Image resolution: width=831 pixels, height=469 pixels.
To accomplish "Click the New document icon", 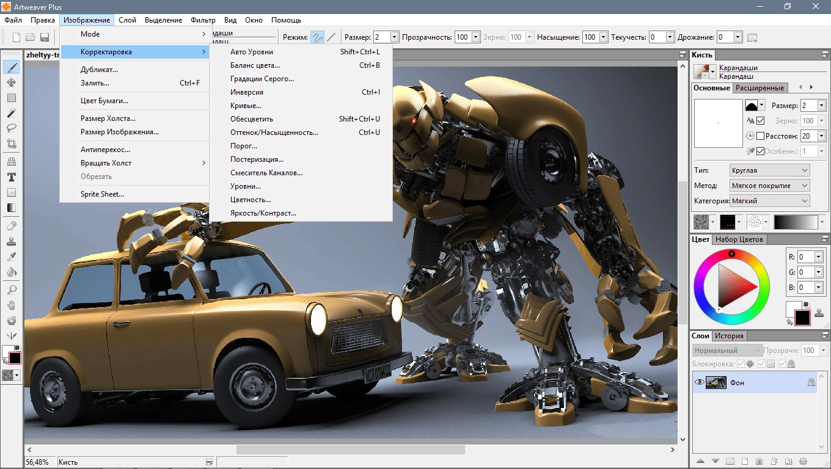I will coord(16,37).
